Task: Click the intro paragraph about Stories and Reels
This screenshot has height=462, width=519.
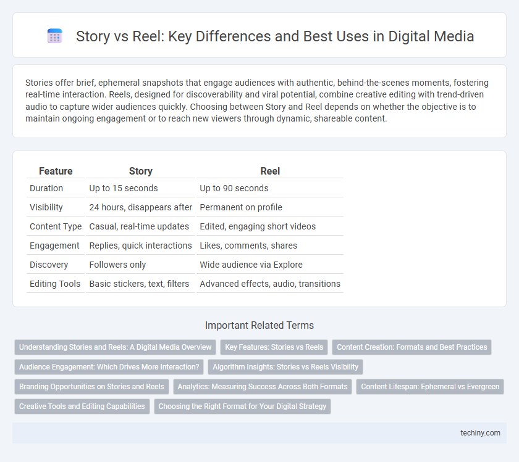Action: click(257, 101)
